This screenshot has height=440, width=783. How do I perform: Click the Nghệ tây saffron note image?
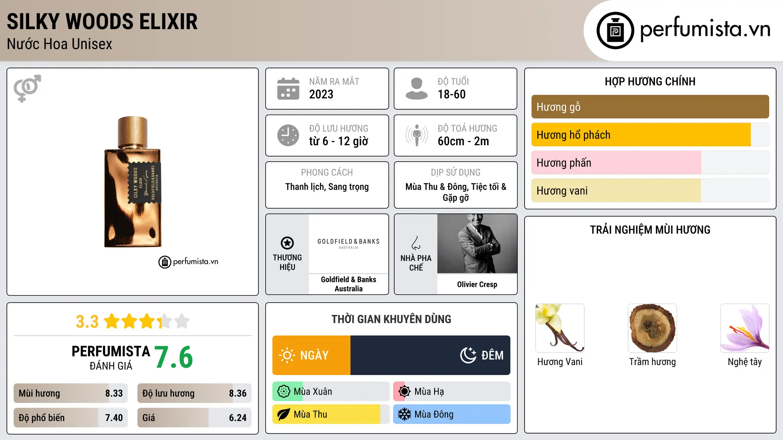(x=745, y=328)
